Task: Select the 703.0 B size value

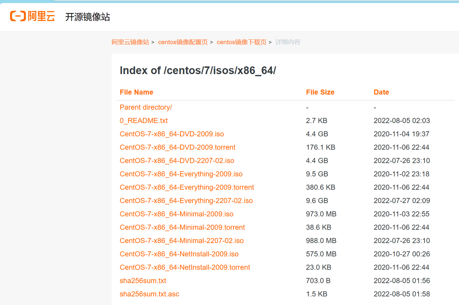Action: [318, 281]
